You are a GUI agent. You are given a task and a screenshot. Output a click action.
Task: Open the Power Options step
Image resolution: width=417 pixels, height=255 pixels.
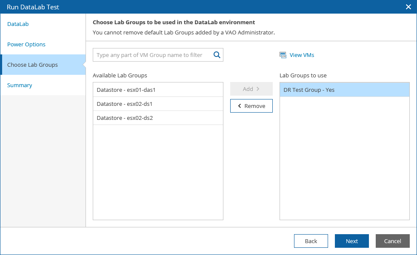coord(26,45)
